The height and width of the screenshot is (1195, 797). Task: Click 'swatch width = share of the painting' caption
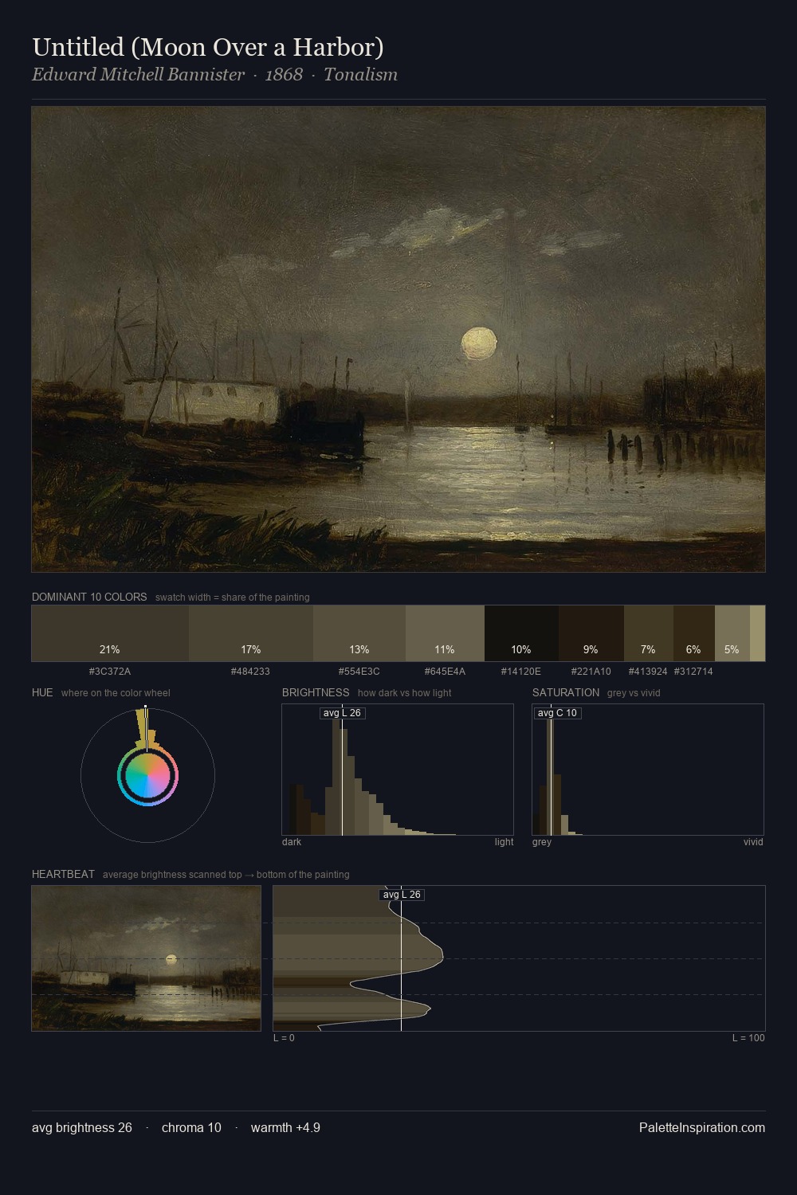pyautogui.click(x=233, y=597)
